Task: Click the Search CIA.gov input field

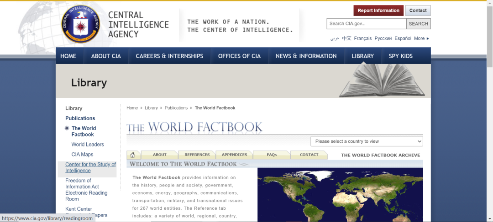Action: pos(366,24)
